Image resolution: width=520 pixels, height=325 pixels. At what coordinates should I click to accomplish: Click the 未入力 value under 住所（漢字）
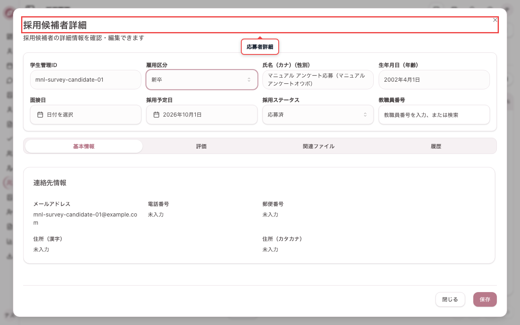point(41,249)
